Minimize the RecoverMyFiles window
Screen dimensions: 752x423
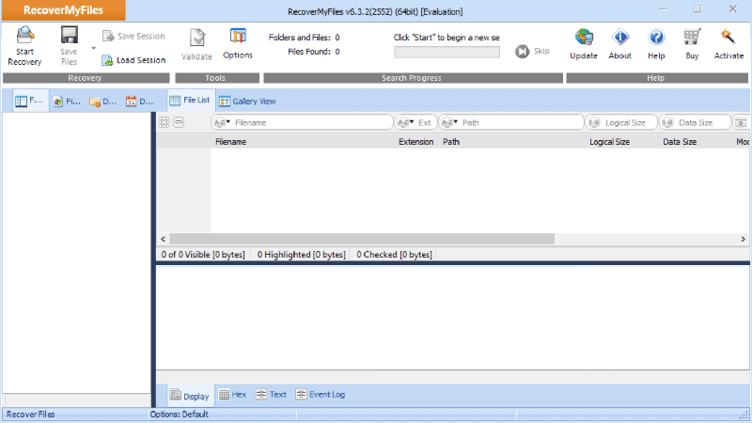pyautogui.click(x=663, y=9)
